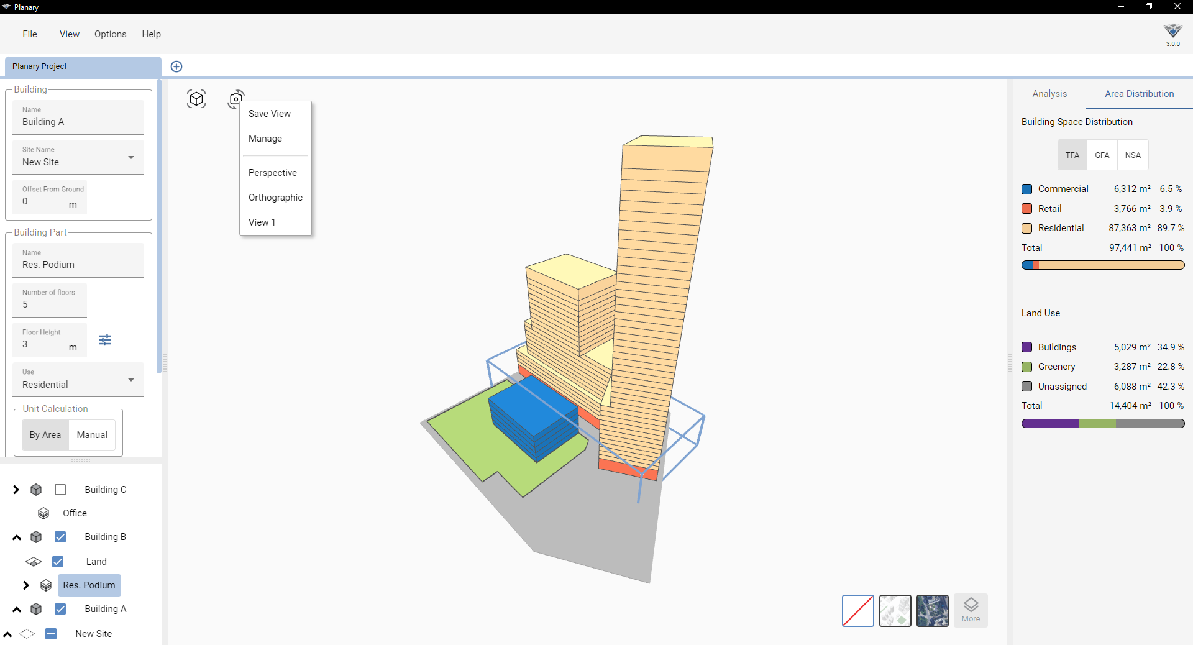1193x645 pixels.
Task: Open More map layers
Action: 971,610
